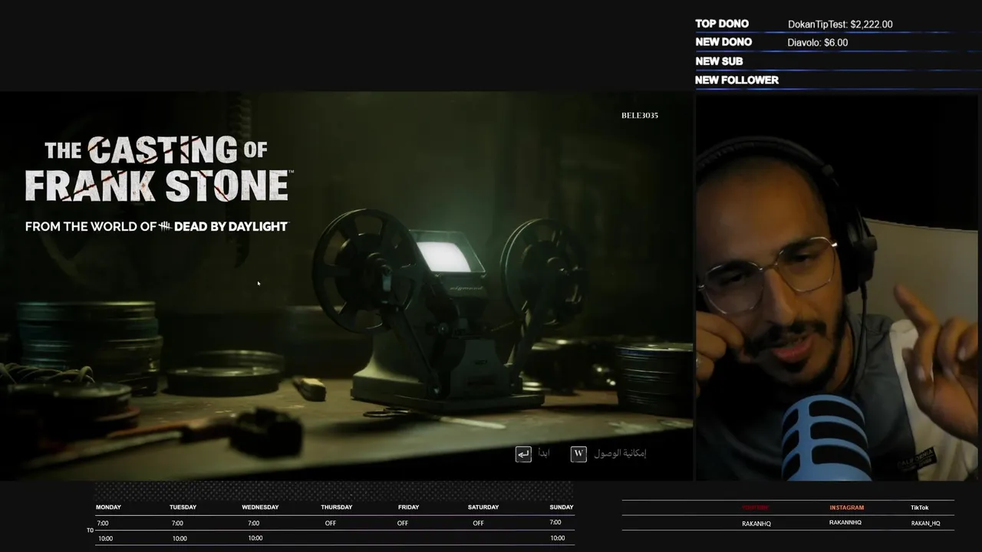The height and width of the screenshot is (552, 982).
Task: Click Saturday's OFF entry
Action: [x=478, y=523]
